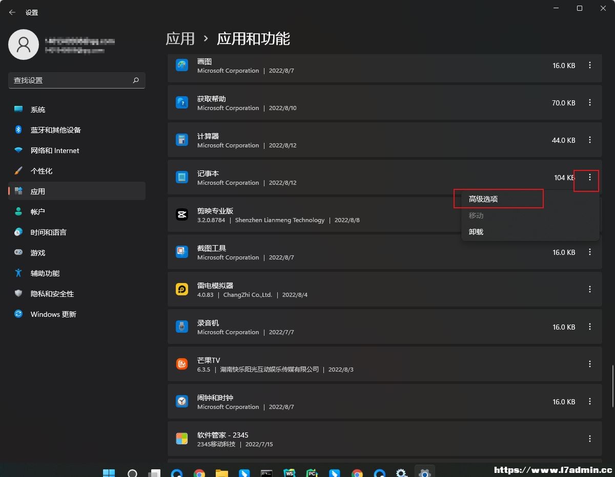
Task: Click the user account avatar
Action: click(x=24, y=45)
